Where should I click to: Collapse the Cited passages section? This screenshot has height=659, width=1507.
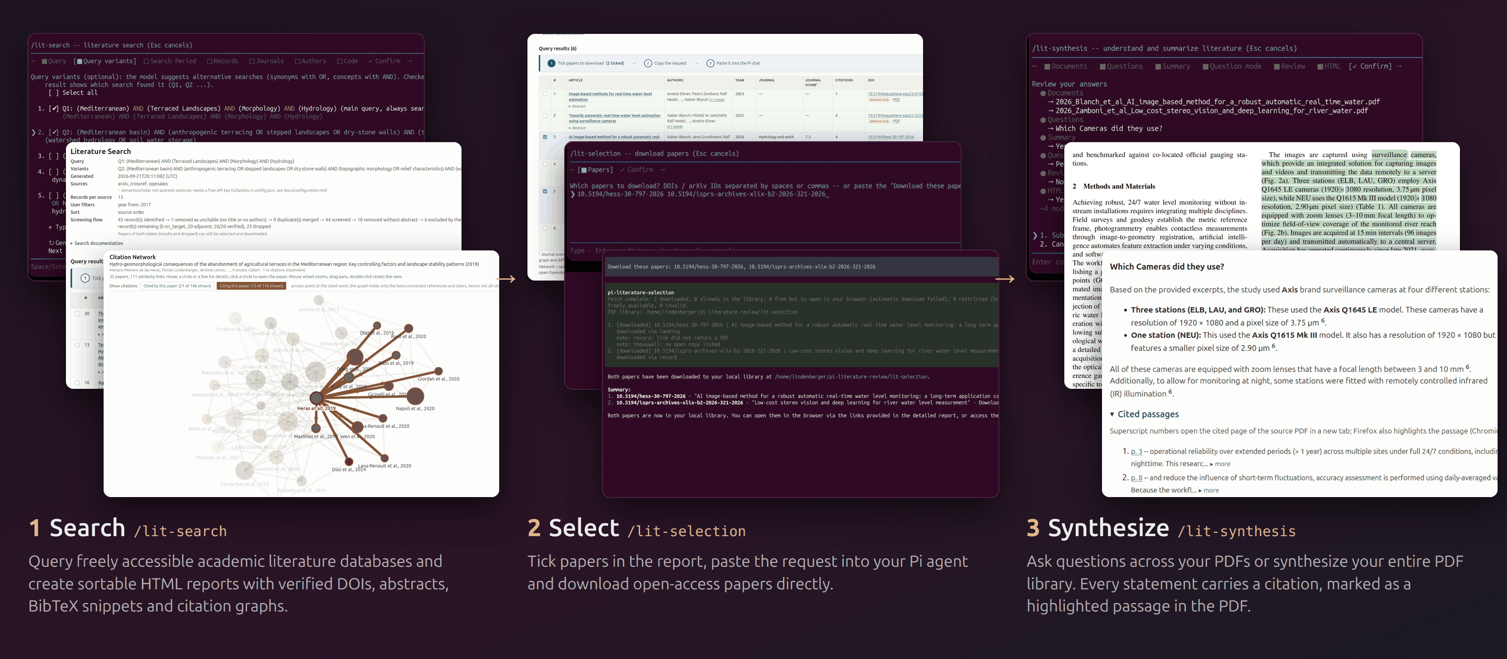1144,414
